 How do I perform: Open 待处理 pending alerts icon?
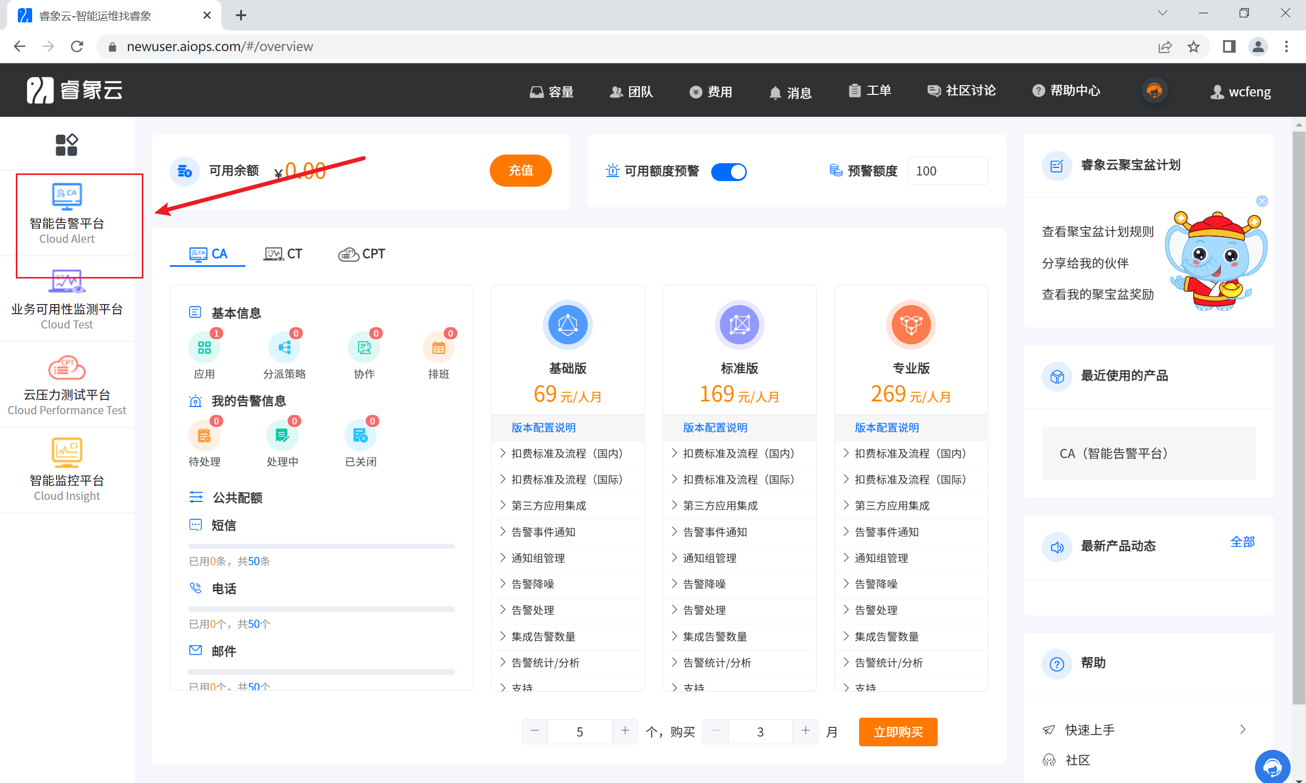coord(204,435)
